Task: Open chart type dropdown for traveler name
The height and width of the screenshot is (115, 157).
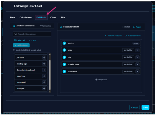Action: [x=128, y=64]
